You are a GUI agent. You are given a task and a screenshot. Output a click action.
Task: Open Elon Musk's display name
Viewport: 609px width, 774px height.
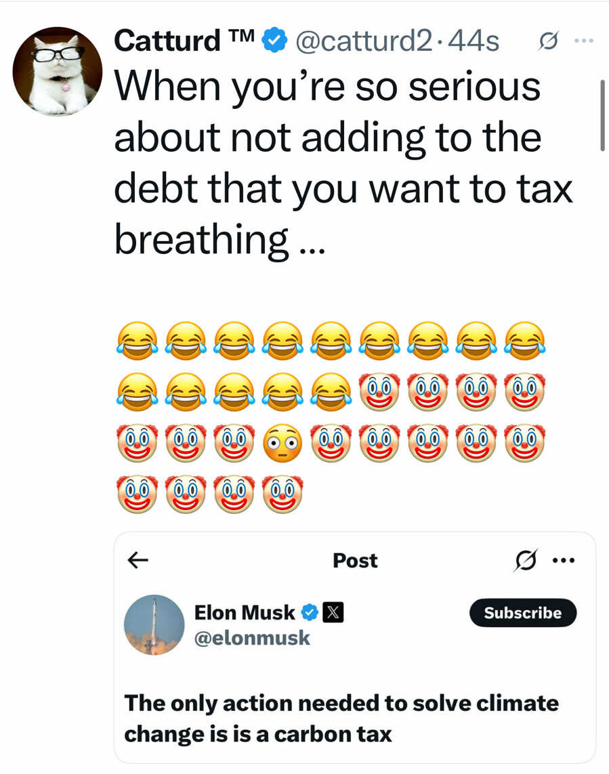244,612
